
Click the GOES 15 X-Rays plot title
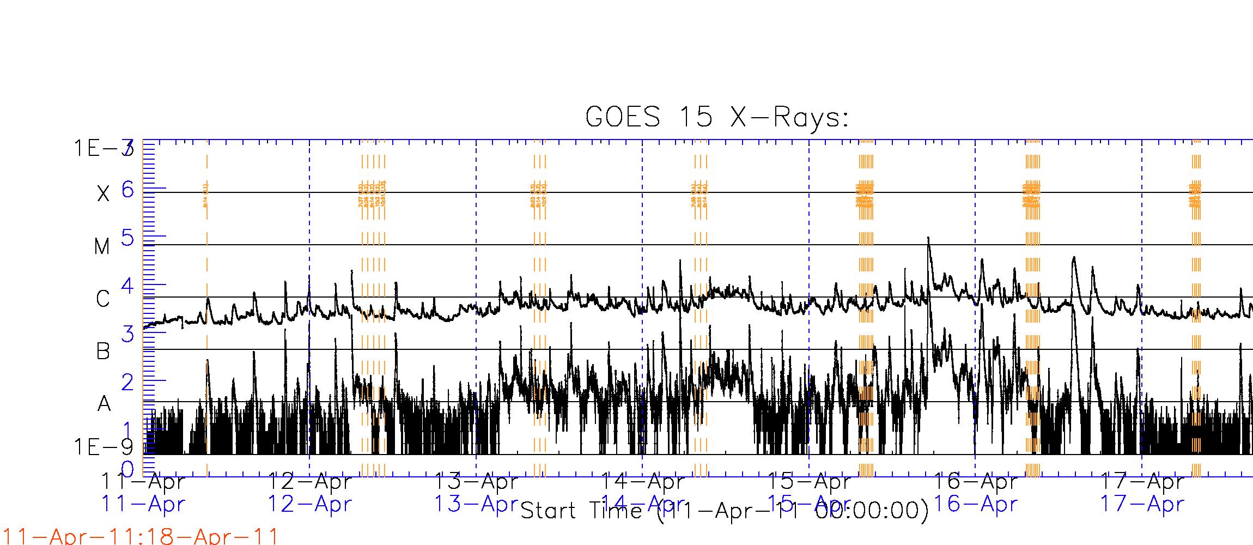[717, 117]
